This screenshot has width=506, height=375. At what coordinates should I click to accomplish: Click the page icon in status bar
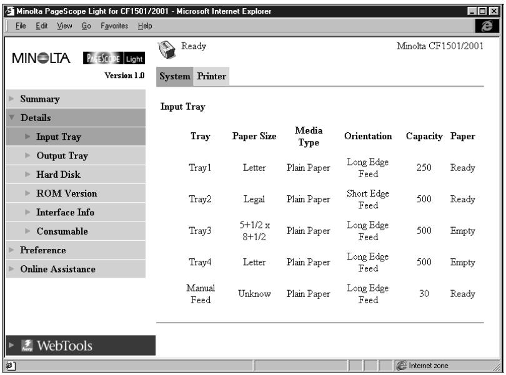click(x=11, y=366)
